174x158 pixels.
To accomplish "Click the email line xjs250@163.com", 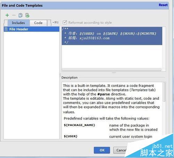I will click(x=94, y=38).
